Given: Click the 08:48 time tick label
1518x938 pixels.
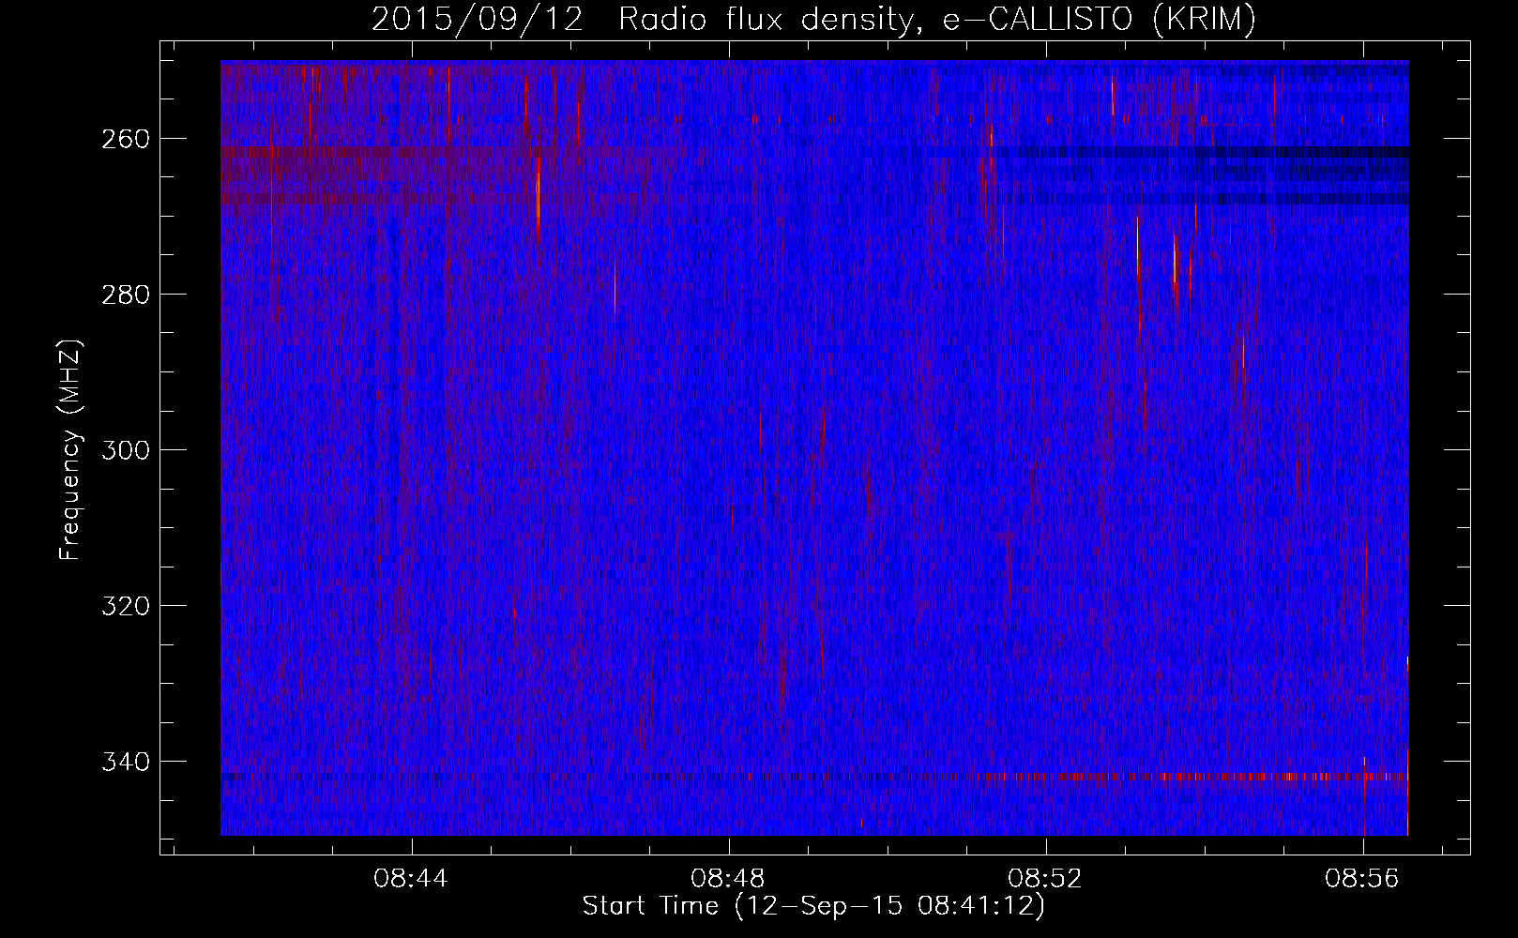Looking at the screenshot, I should click(x=728, y=879).
